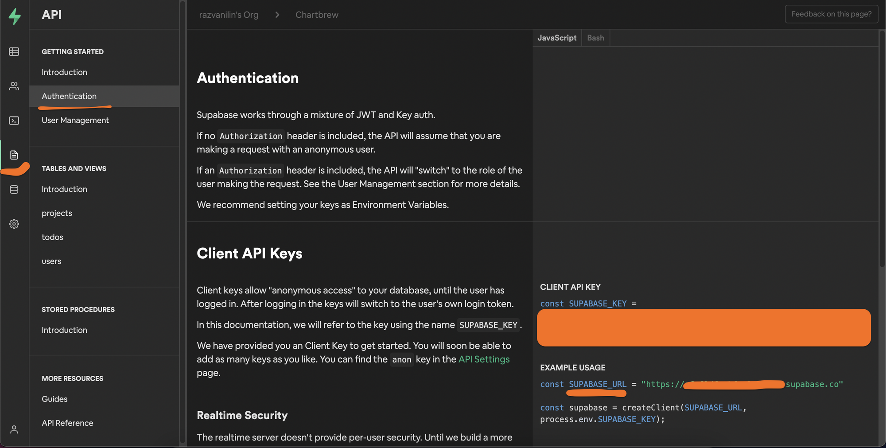Open the todos table docs
The width and height of the screenshot is (886, 448).
[52, 237]
